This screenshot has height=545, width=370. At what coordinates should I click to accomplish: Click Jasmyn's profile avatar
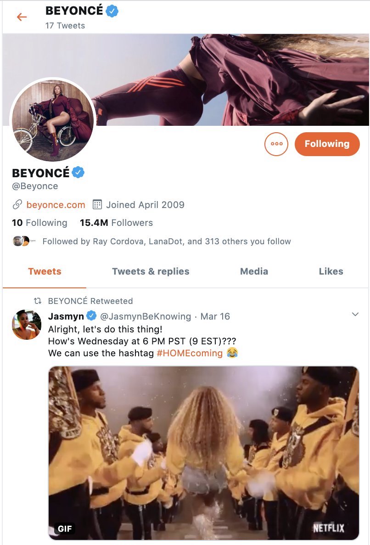click(27, 325)
